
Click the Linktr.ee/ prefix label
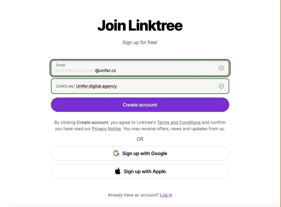coord(65,86)
